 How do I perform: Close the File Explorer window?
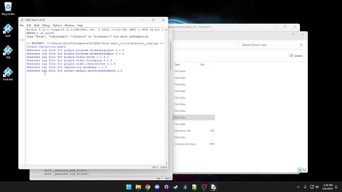click(x=303, y=34)
